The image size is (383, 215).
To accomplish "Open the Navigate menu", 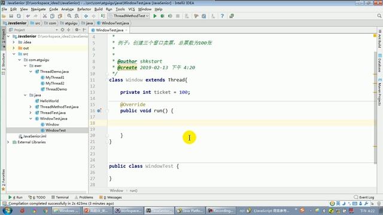I will coord(38,10).
